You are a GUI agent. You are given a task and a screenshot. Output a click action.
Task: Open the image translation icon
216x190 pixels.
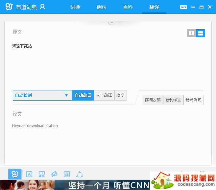point(42,174)
